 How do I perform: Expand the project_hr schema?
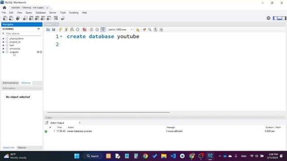tap(4, 42)
